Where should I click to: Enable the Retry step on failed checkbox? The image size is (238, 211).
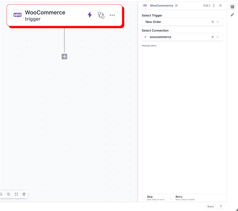point(172,198)
